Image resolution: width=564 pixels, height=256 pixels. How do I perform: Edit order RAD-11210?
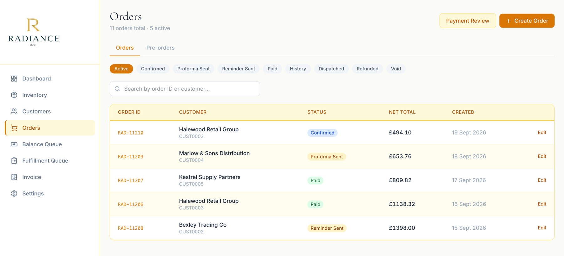pyautogui.click(x=542, y=133)
